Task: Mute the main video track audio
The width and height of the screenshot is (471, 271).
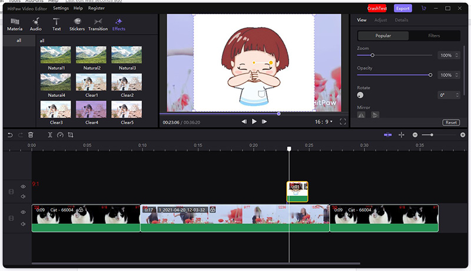Action: pos(24,223)
